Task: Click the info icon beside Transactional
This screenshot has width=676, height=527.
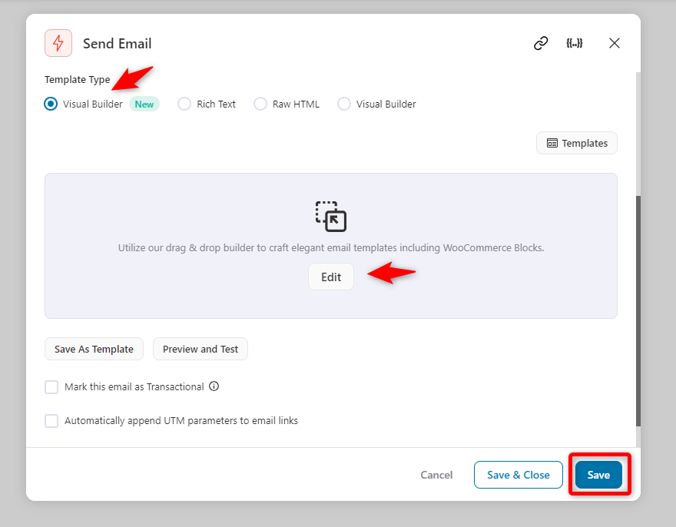Action: coord(214,386)
